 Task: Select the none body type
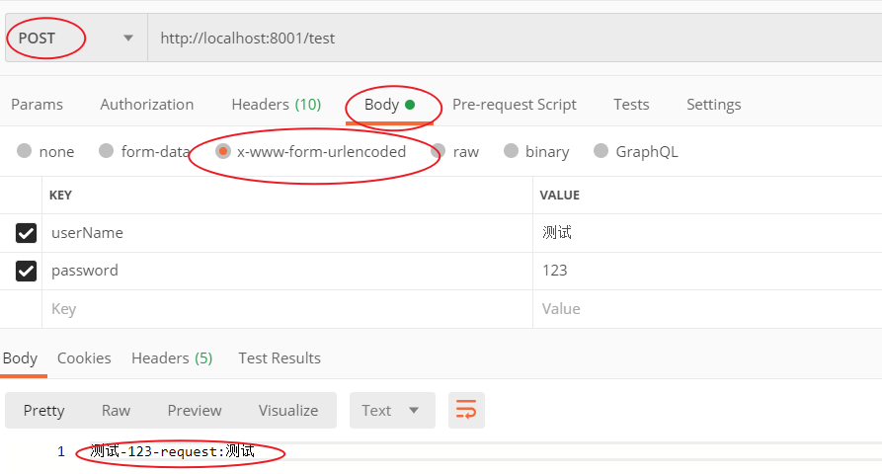[24, 151]
